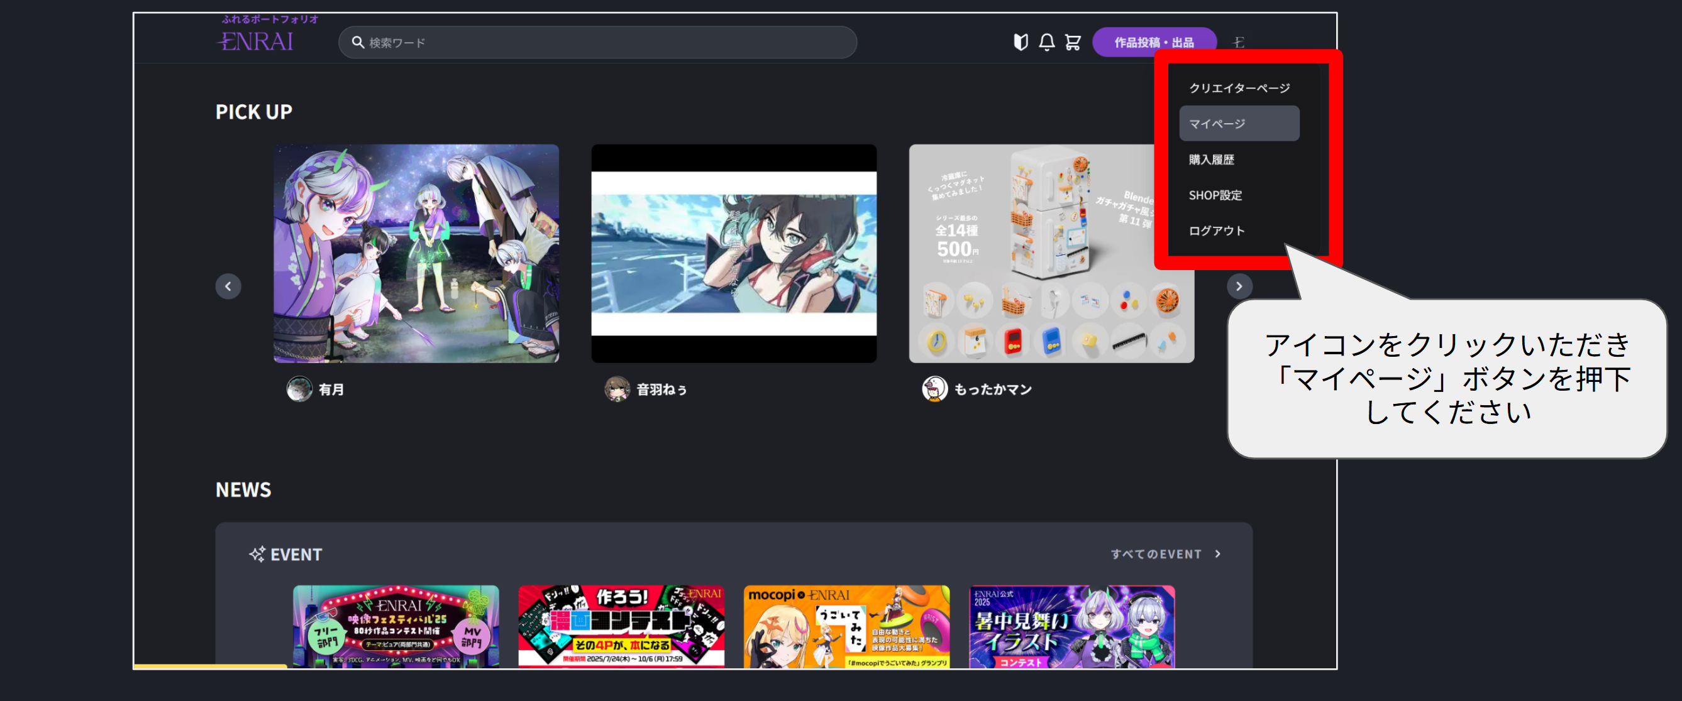Click 有月 creator avatar
Viewport: 1682px width, 701px height.
tap(299, 389)
